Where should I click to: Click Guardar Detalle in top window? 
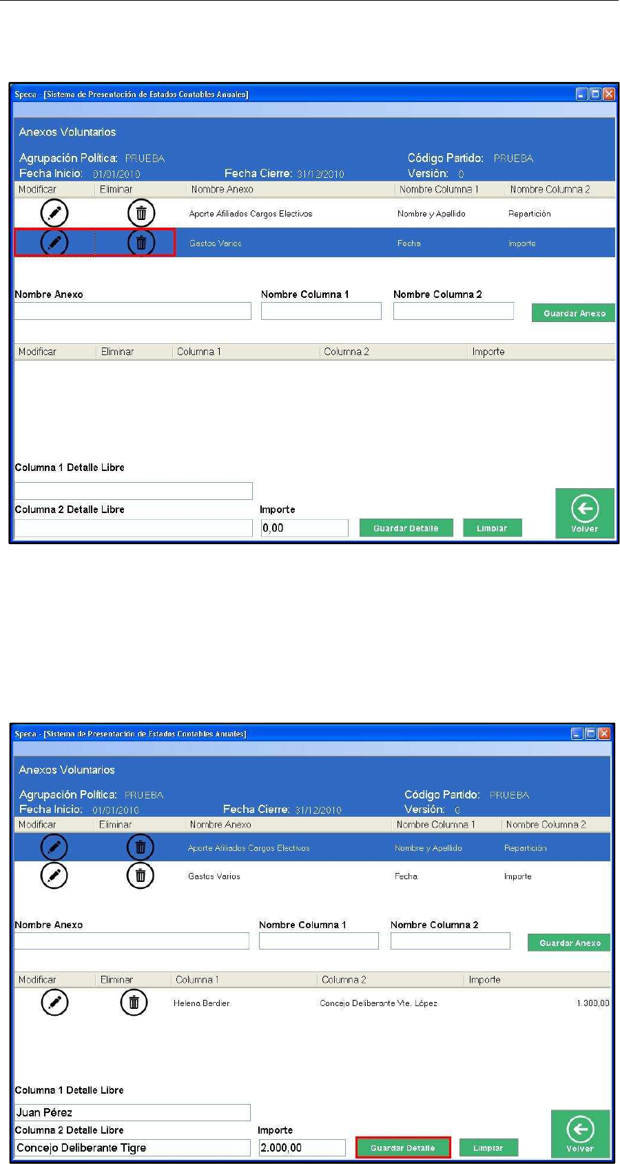click(406, 528)
